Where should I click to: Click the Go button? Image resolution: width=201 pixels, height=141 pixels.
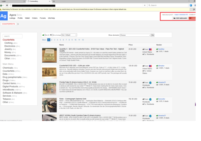coord(153,35)
